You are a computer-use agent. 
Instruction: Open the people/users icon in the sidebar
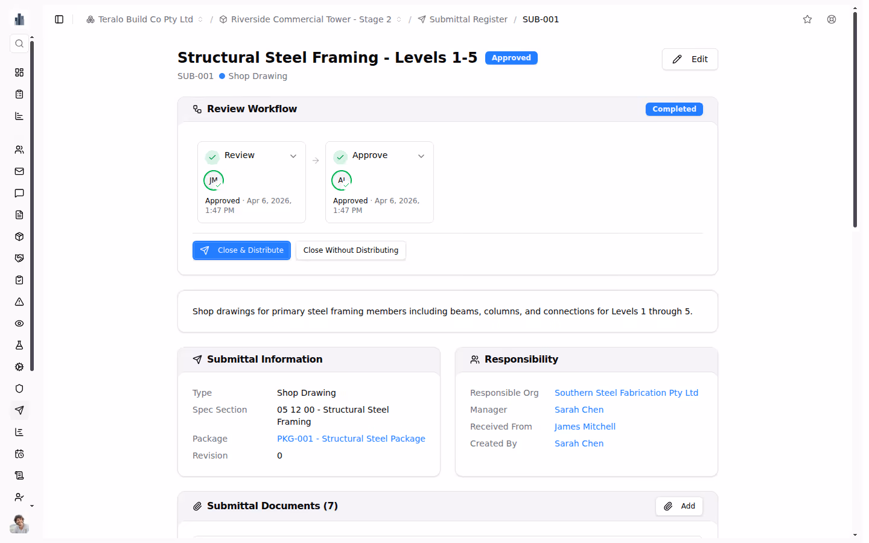(x=19, y=150)
